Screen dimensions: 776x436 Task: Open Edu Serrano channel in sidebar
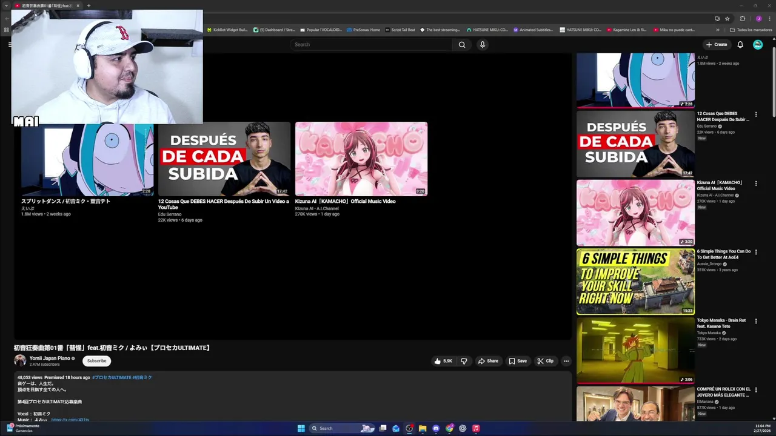[707, 126]
